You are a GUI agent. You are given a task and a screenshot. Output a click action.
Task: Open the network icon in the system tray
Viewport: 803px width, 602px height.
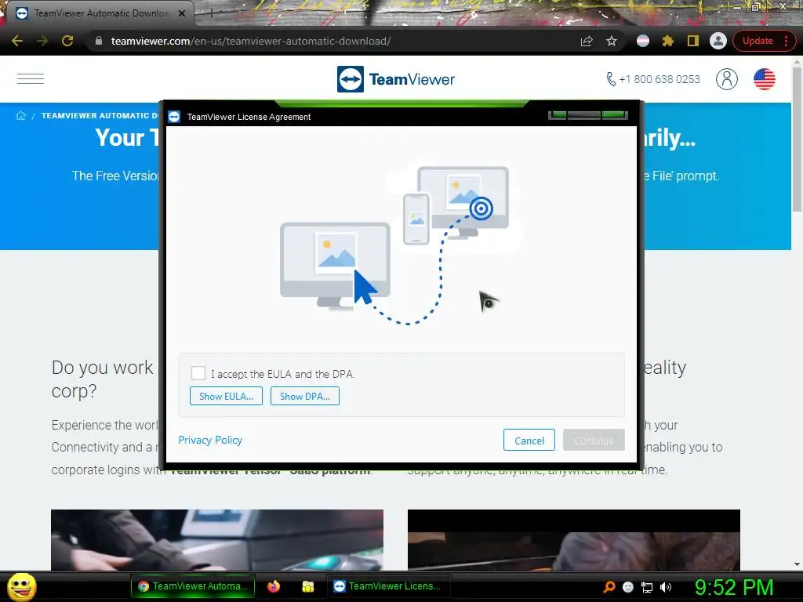click(647, 587)
